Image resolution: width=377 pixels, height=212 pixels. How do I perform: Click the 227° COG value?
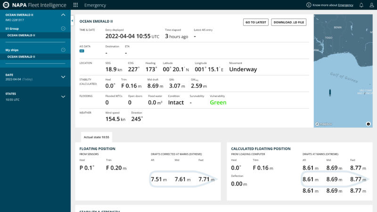tap(134, 69)
